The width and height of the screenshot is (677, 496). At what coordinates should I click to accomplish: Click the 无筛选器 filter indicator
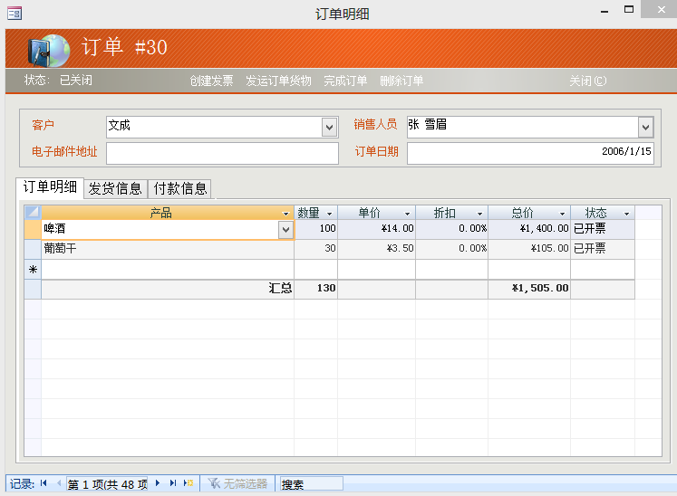click(237, 484)
